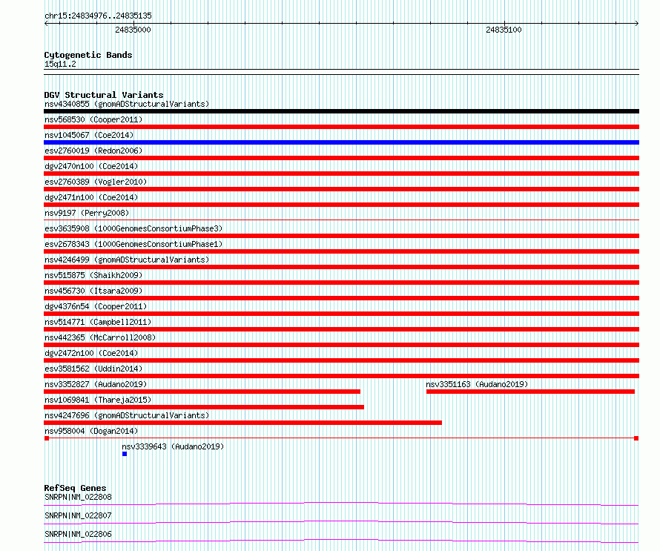
Task: Open SNRPN|NM_022806 gene label
Action: coord(79,534)
